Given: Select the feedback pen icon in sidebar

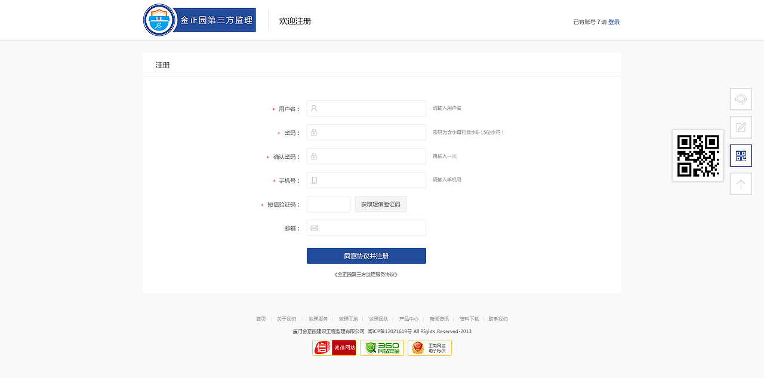Looking at the screenshot, I should 740,127.
